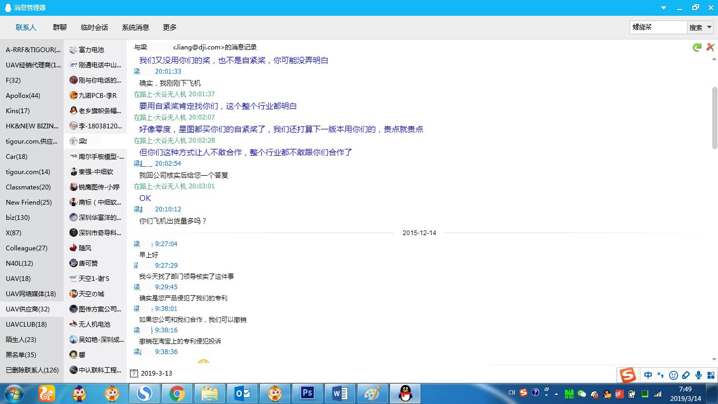Screen dimensions: 718x404
Task: Open Google Chrome from the taskbar
Action: 177,393
